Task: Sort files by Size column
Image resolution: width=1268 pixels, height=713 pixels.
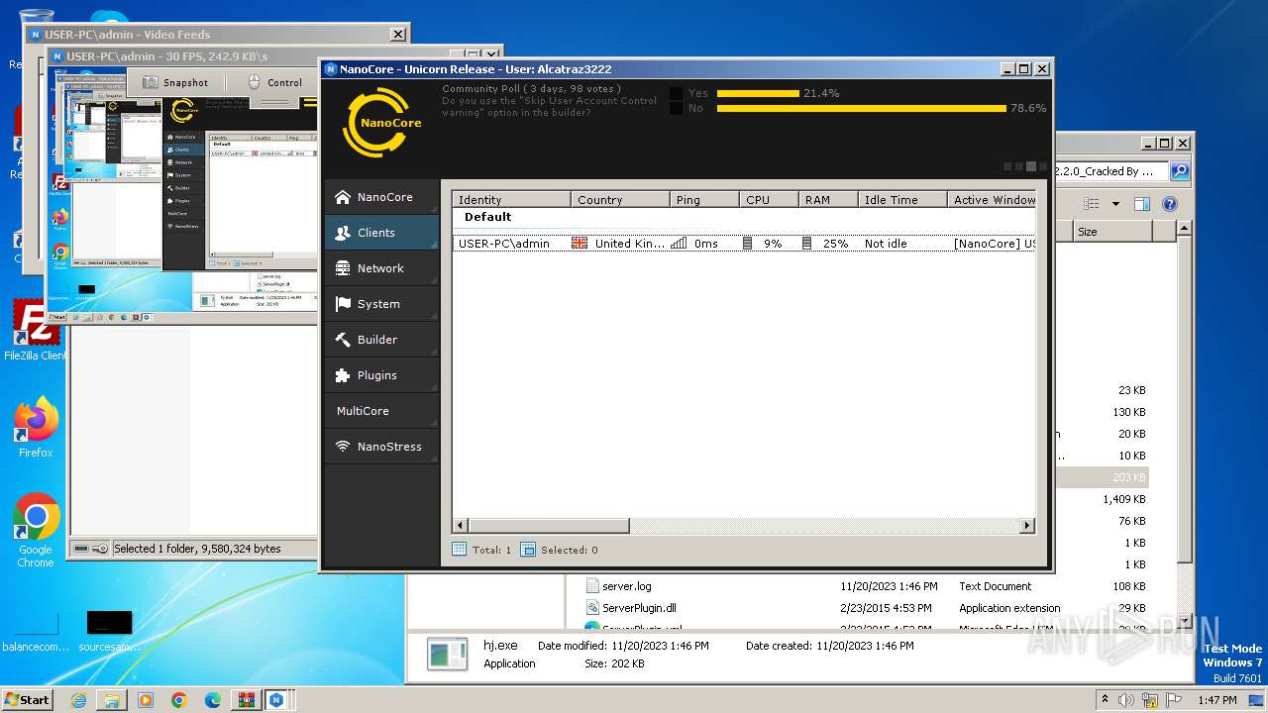Action: [1112, 232]
